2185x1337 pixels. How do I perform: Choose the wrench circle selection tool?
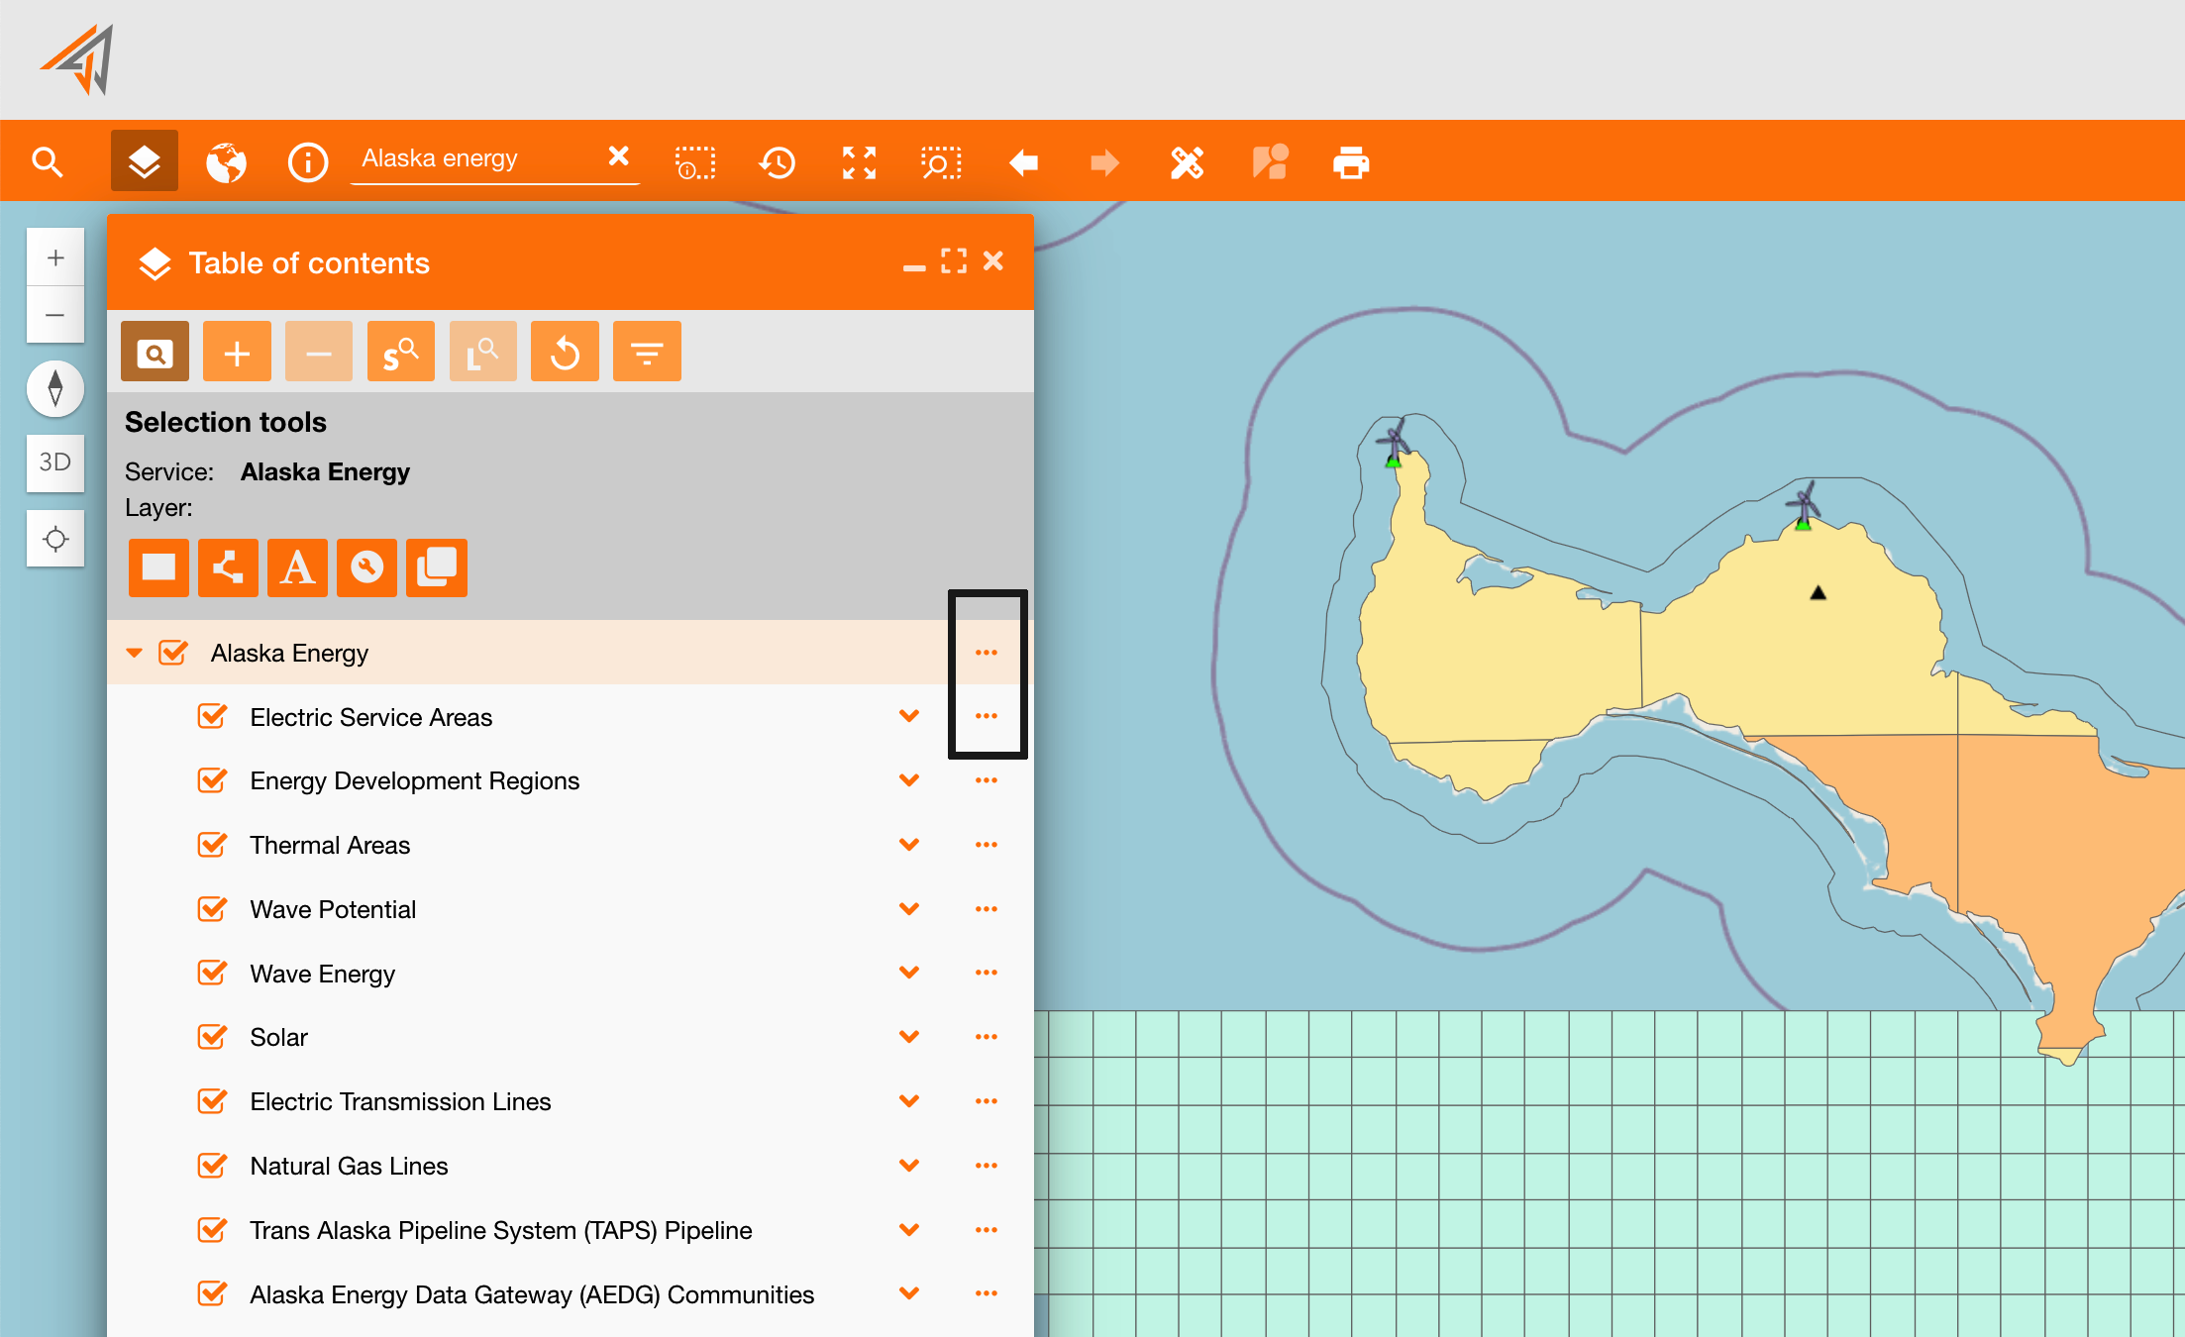click(x=366, y=567)
